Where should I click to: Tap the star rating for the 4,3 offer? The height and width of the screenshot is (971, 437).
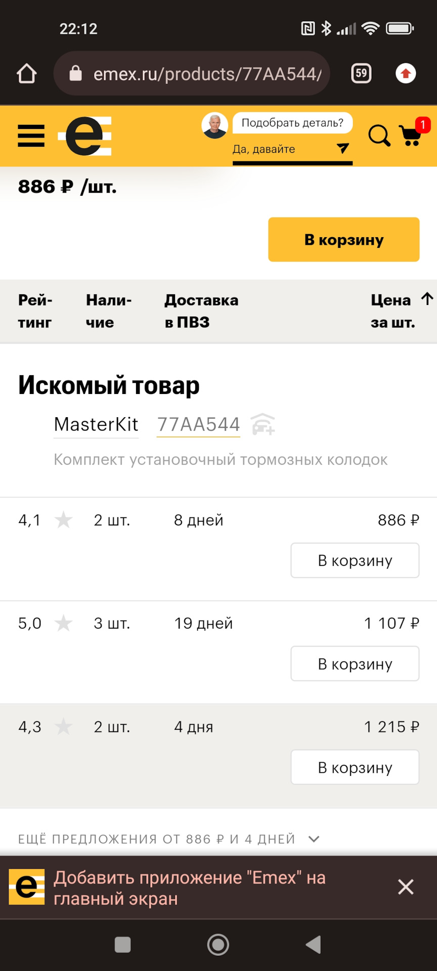[64, 726]
